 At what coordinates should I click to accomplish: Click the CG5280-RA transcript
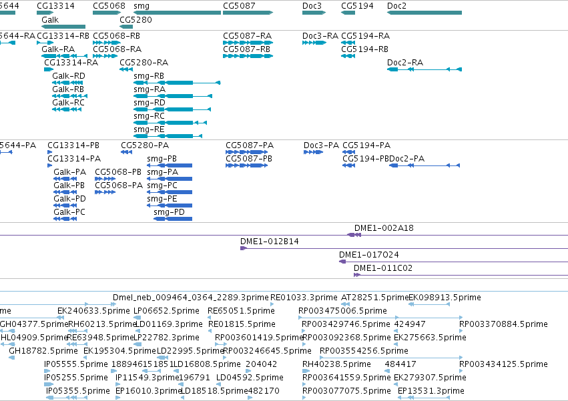(126, 69)
